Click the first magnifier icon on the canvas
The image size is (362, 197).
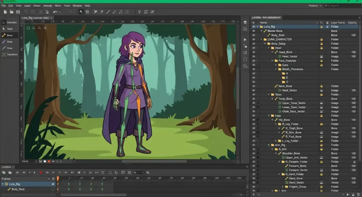34,28
